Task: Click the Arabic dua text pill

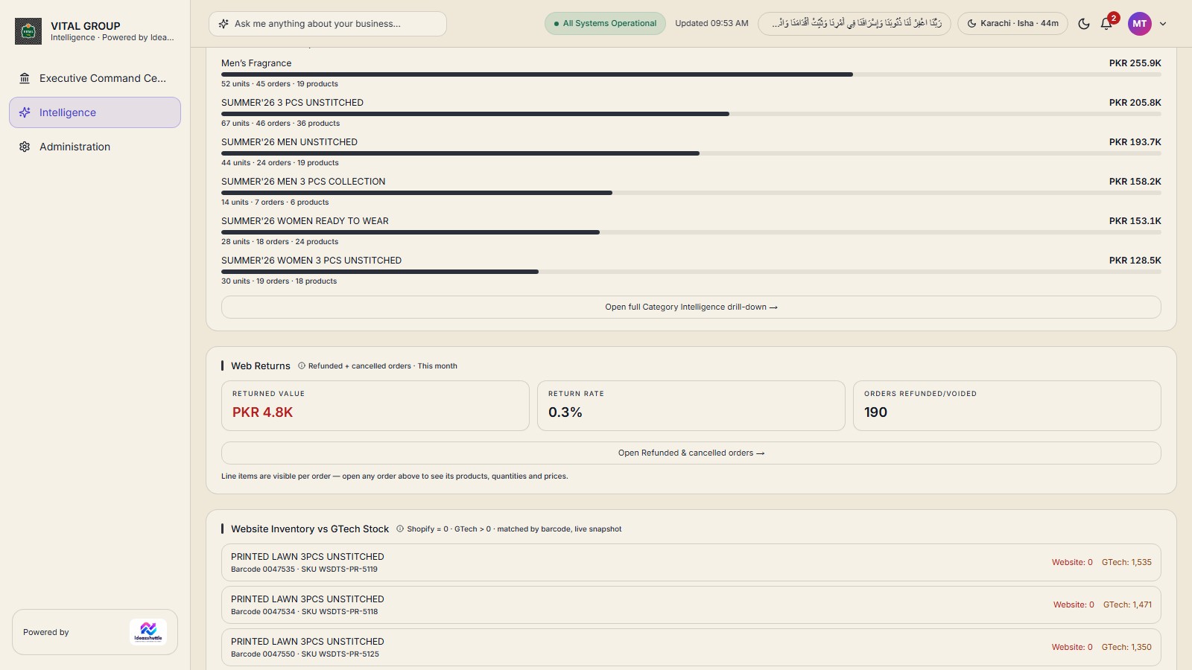Action: (x=855, y=23)
